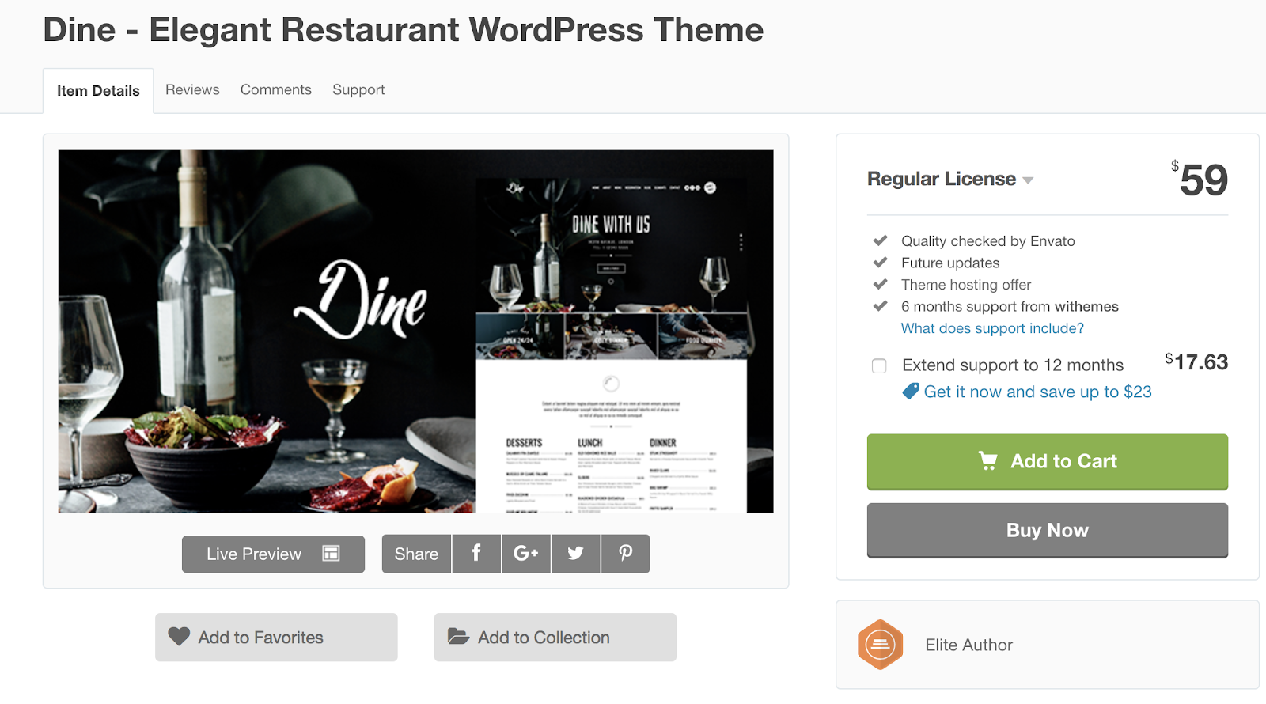Click the 'Future updates' feature line

pyautogui.click(x=950, y=263)
